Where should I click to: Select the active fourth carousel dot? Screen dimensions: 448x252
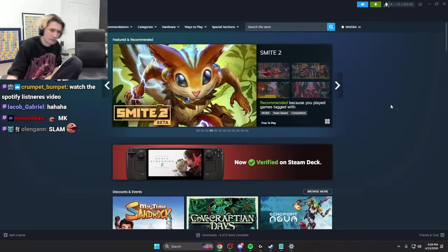(x=211, y=131)
